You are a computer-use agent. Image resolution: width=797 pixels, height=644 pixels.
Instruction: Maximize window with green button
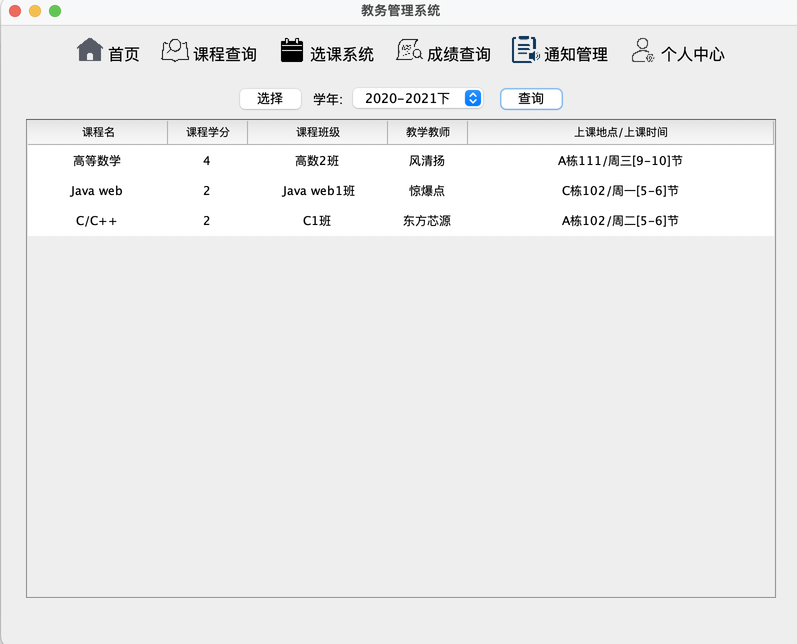point(55,11)
